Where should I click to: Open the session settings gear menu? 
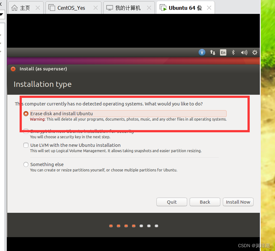[x=254, y=52]
